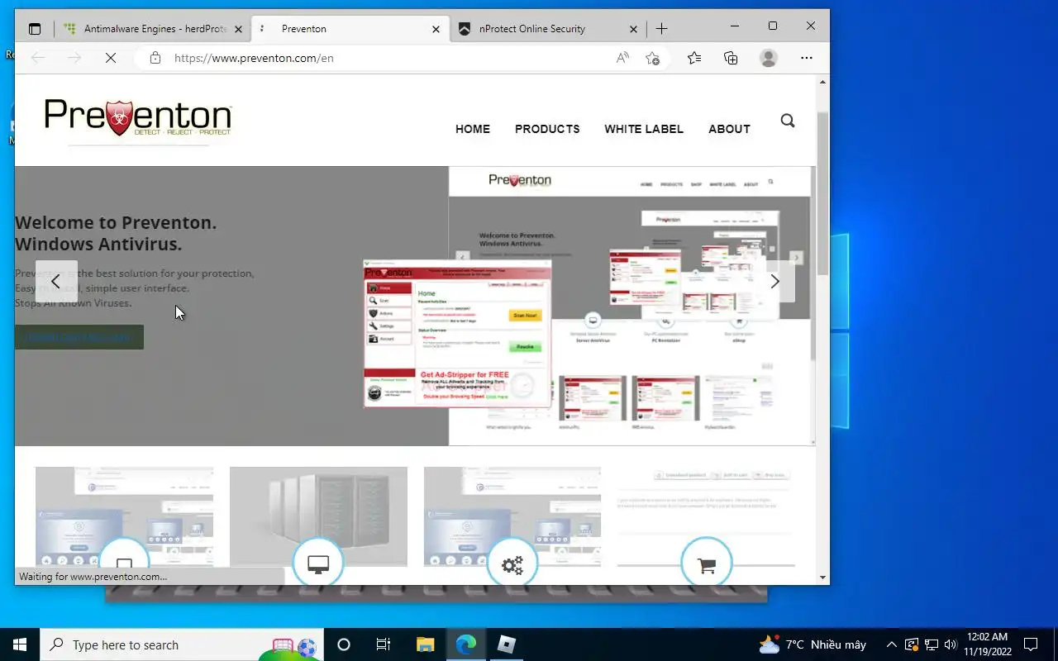Click the taskbar clock showing 12:02 AM
This screenshot has height=661, width=1058.
pyautogui.click(x=987, y=644)
